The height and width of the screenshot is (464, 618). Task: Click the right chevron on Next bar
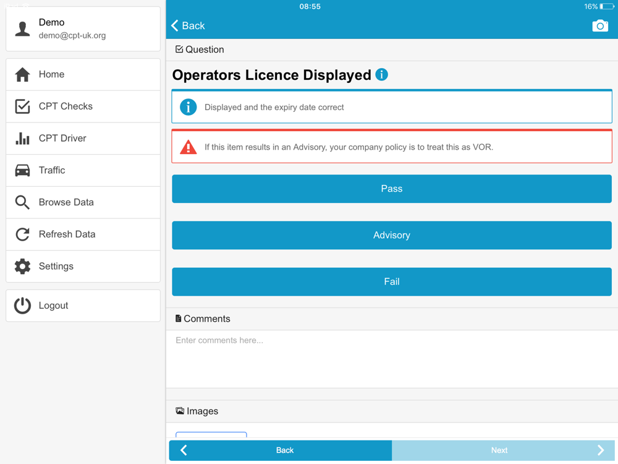coord(601,450)
